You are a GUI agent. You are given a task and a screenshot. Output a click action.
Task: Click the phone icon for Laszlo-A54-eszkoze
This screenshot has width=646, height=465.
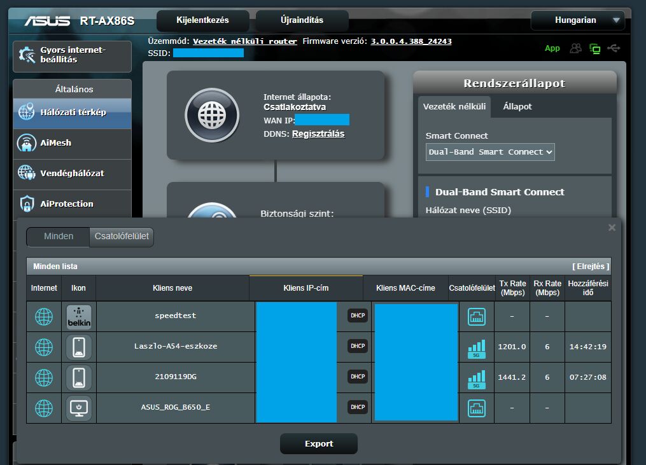coord(79,347)
